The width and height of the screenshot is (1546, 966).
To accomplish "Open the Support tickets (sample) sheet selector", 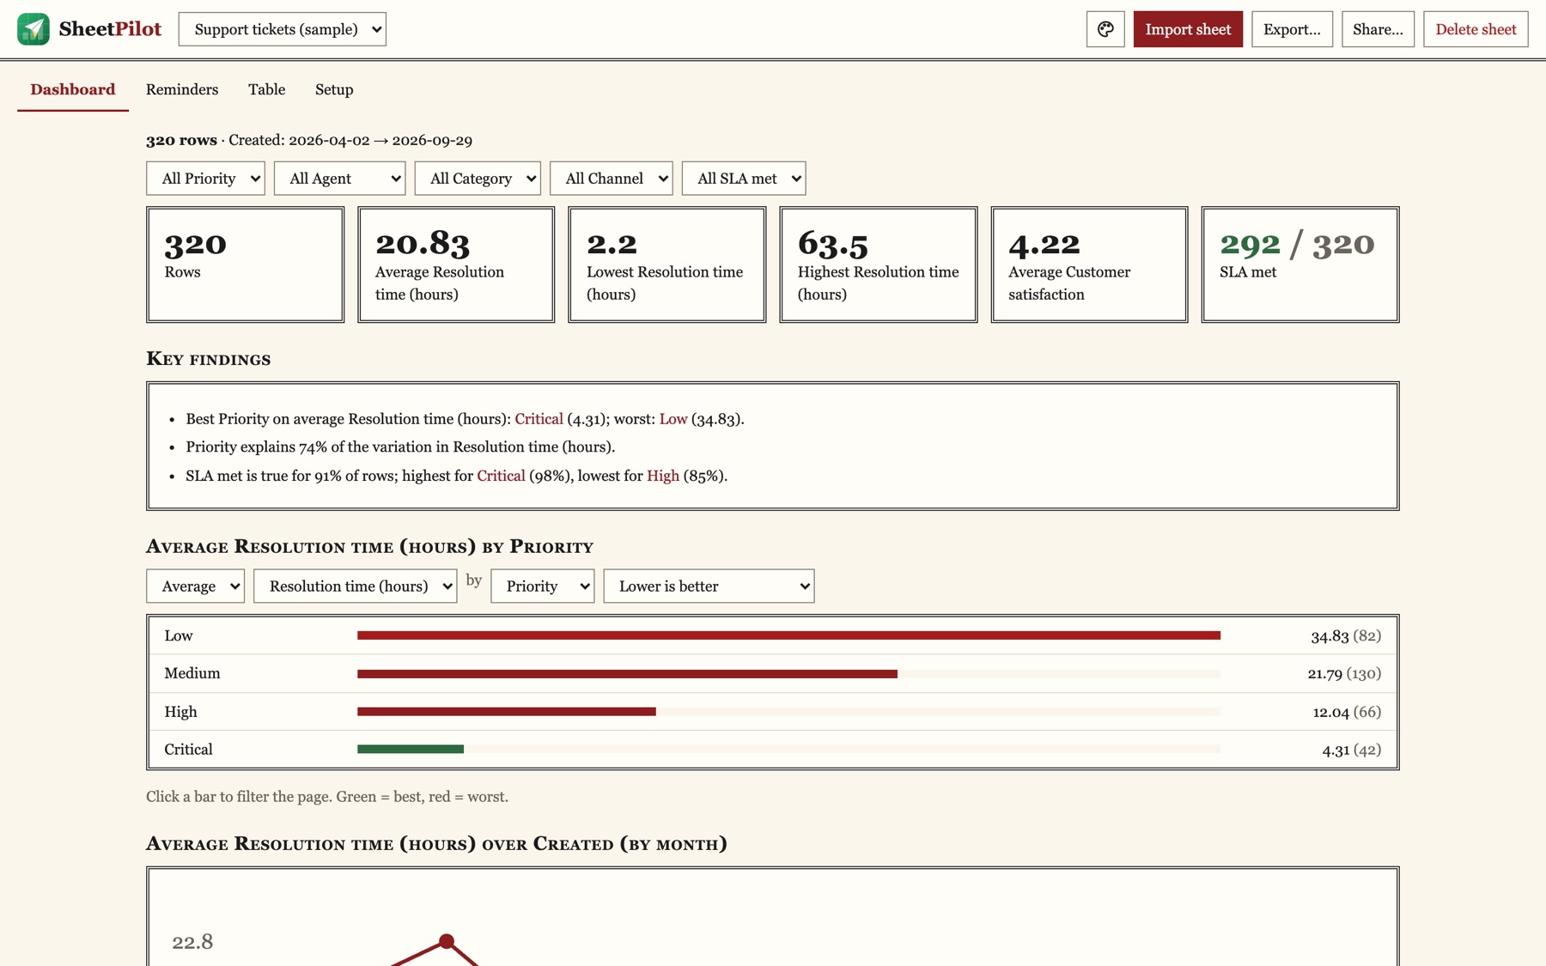I will point(283,29).
